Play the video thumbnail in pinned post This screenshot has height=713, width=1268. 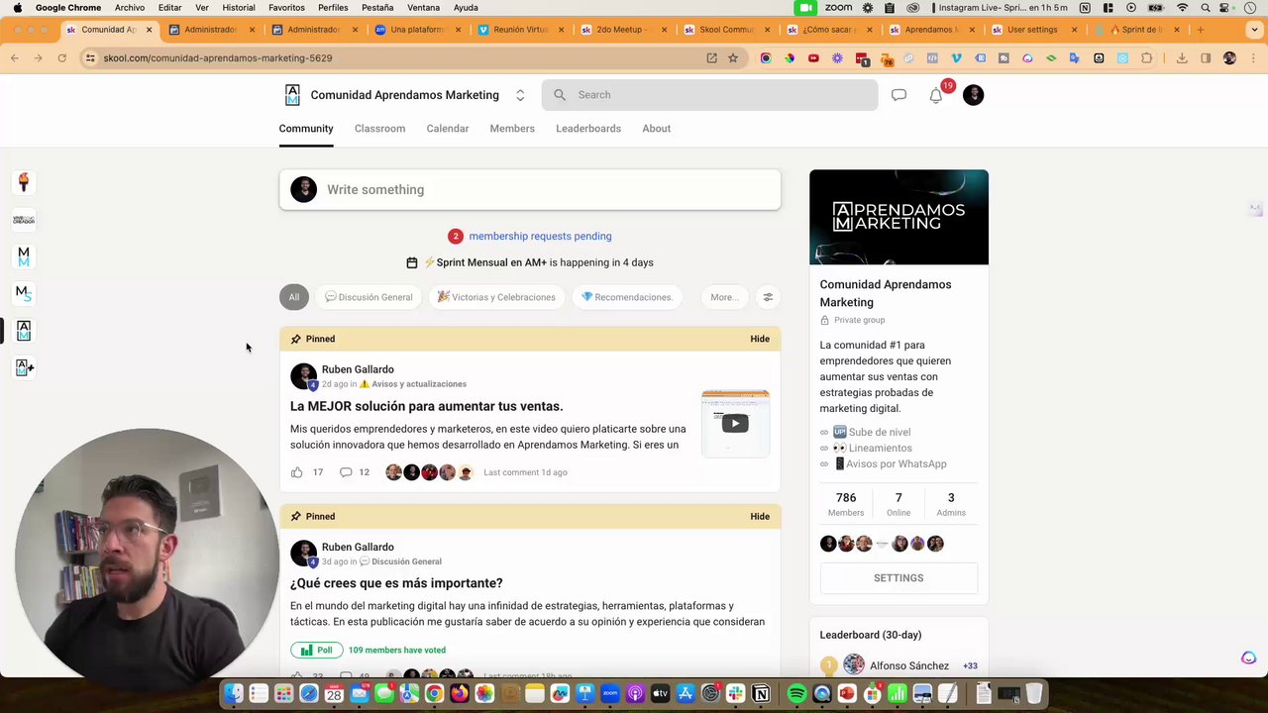pos(735,424)
